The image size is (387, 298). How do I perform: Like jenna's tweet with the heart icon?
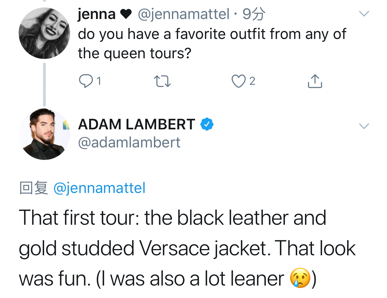click(238, 81)
